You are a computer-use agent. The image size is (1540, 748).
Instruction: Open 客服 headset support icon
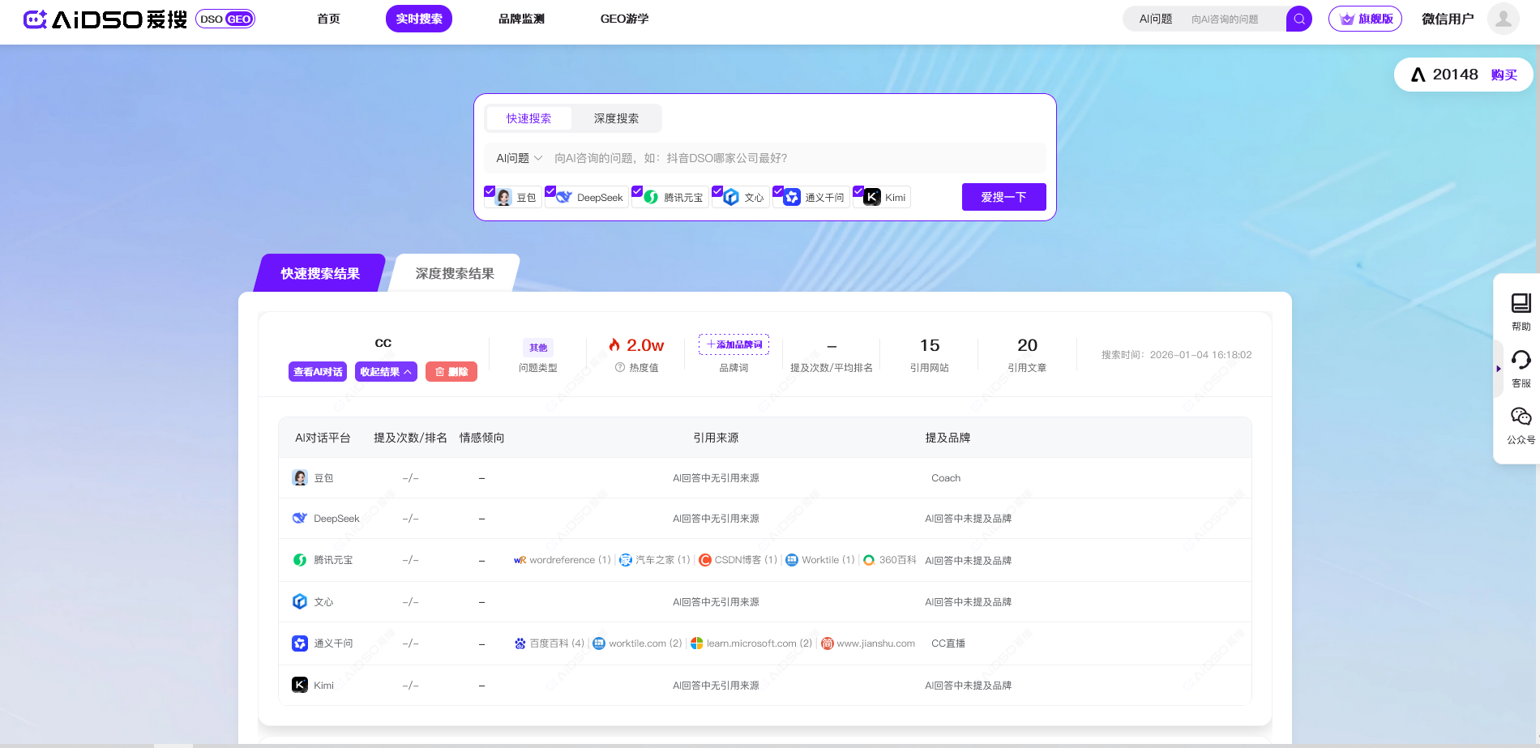coord(1521,361)
